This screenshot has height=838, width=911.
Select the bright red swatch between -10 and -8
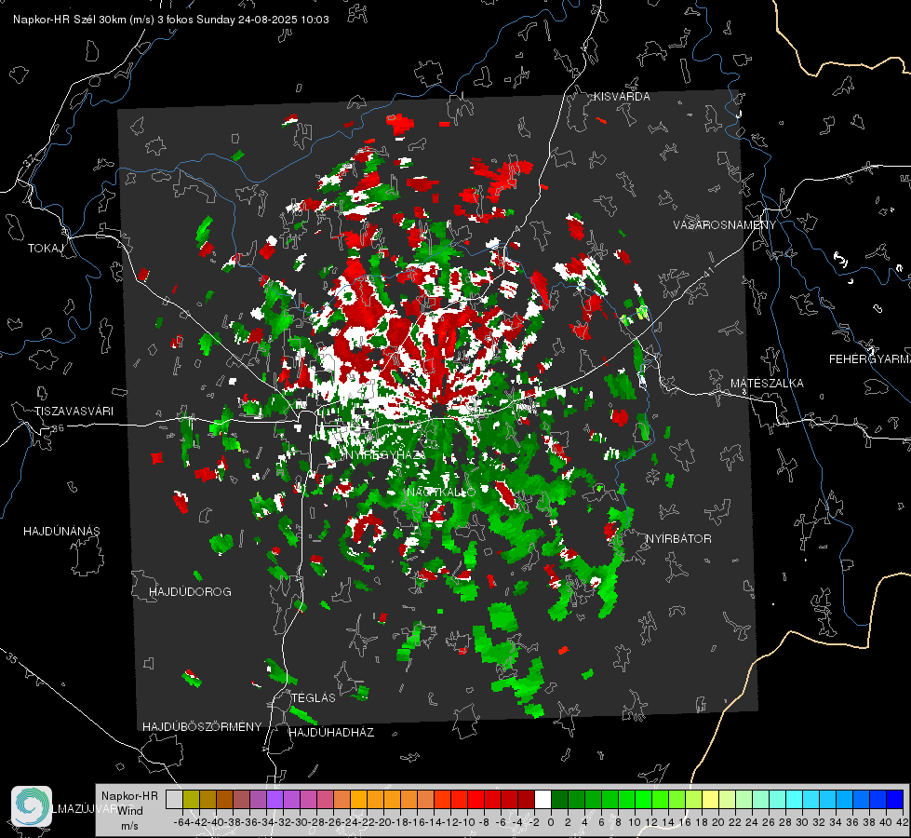coord(476,799)
